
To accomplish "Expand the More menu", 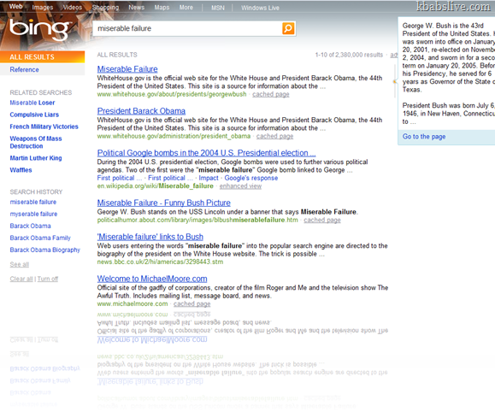I will coord(186,7).
